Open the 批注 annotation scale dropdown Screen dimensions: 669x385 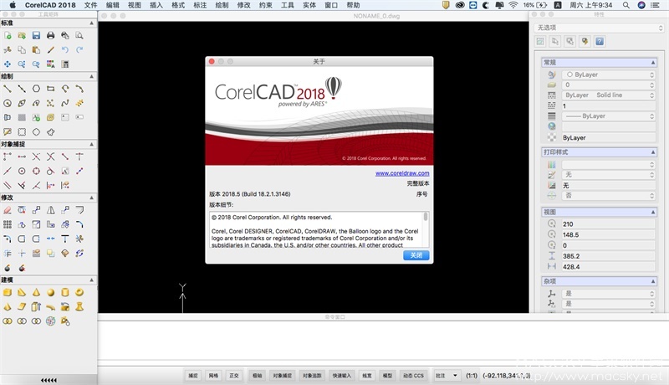point(447,376)
